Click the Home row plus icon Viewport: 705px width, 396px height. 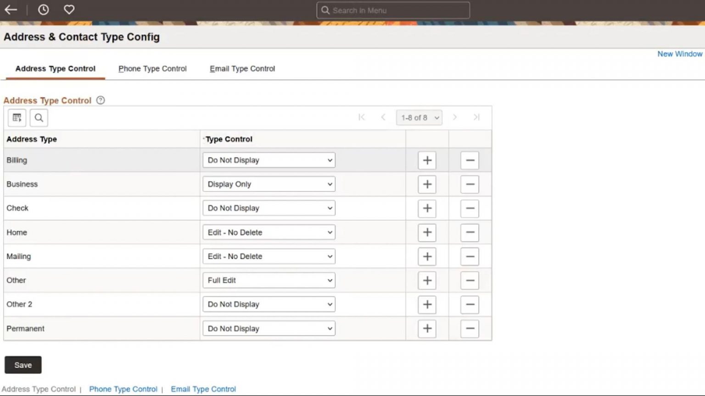pyautogui.click(x=427, y=232)
